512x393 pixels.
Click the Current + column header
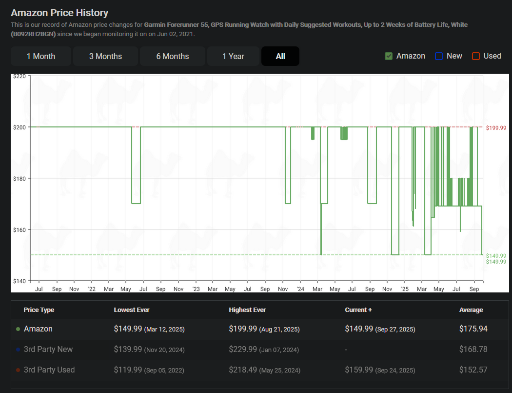click(x=358, y=310)
